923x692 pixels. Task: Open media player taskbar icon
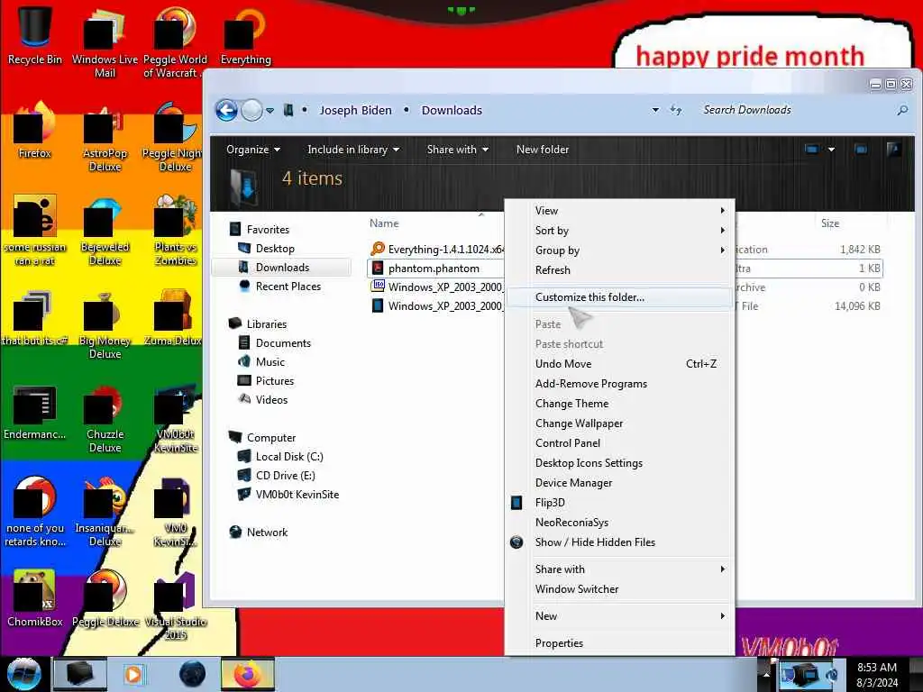point(133,674)
